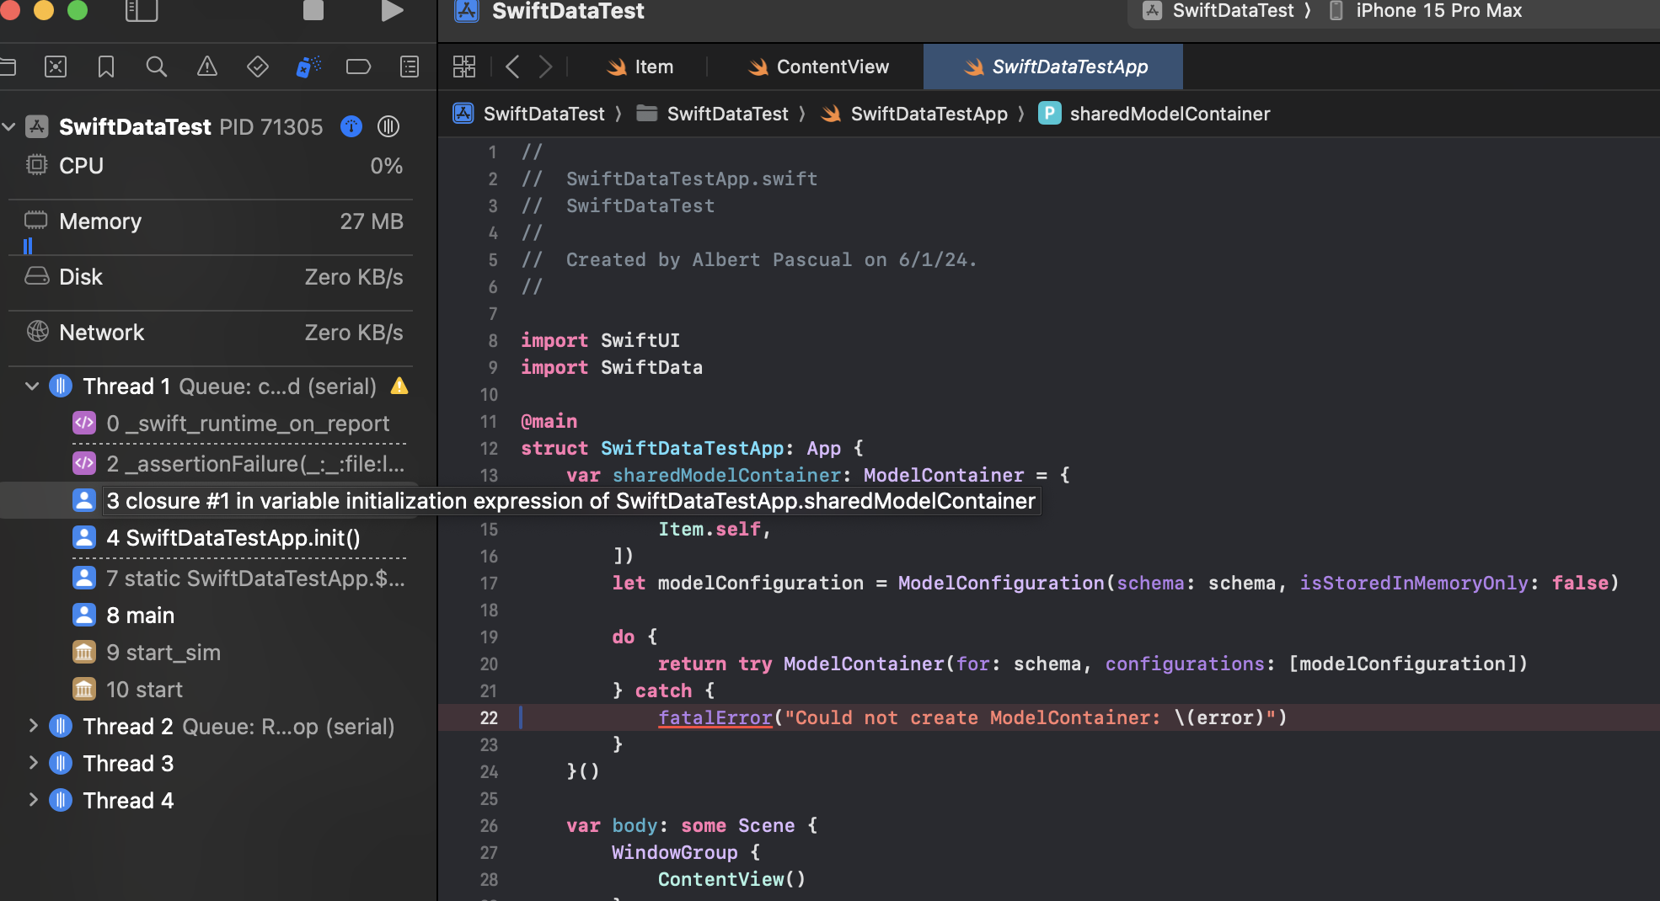The height and width of the screenshot is (901, 1660).
Task: Click the SwiftDataTest project title in toolbar
Action: click(x=568, y=11)
